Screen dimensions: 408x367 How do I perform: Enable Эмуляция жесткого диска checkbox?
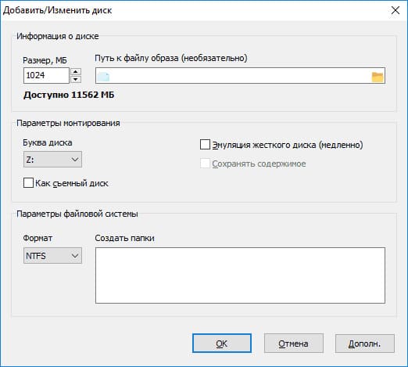[205, 145]
